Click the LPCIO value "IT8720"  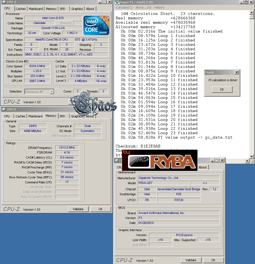point(179,200)
